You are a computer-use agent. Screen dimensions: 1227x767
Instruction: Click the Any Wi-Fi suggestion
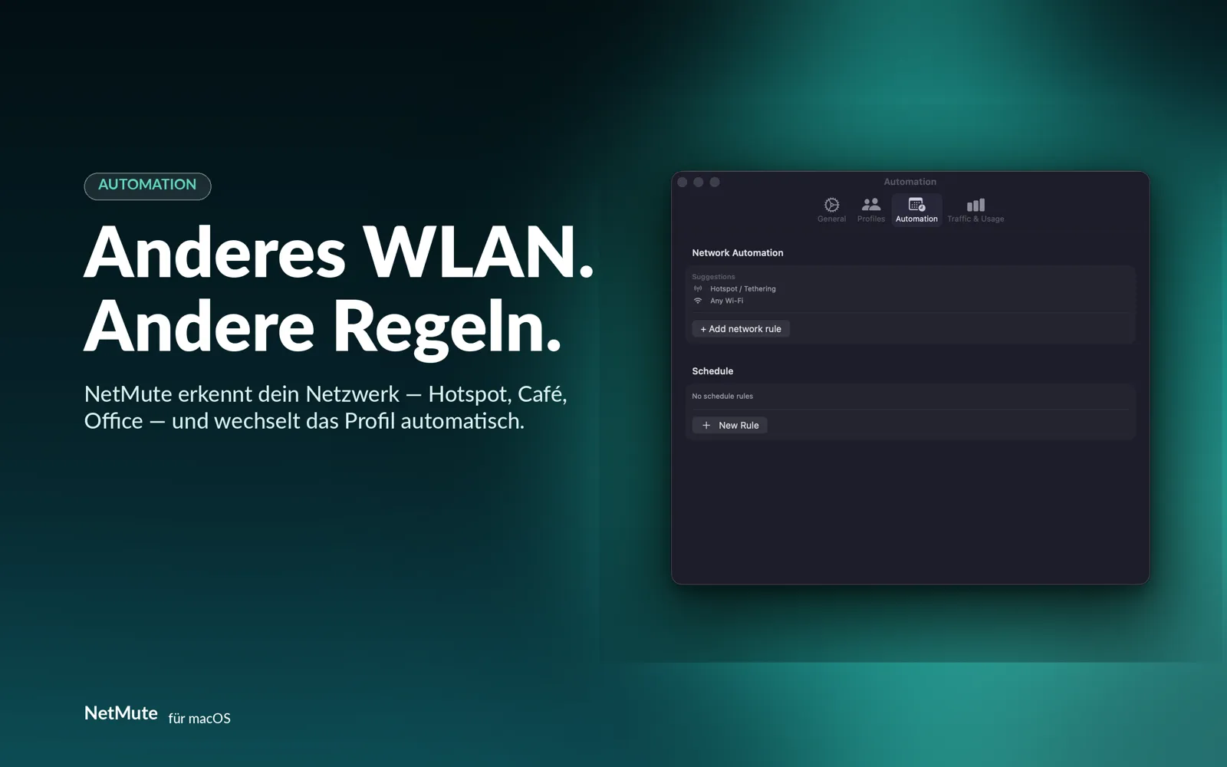726,301
